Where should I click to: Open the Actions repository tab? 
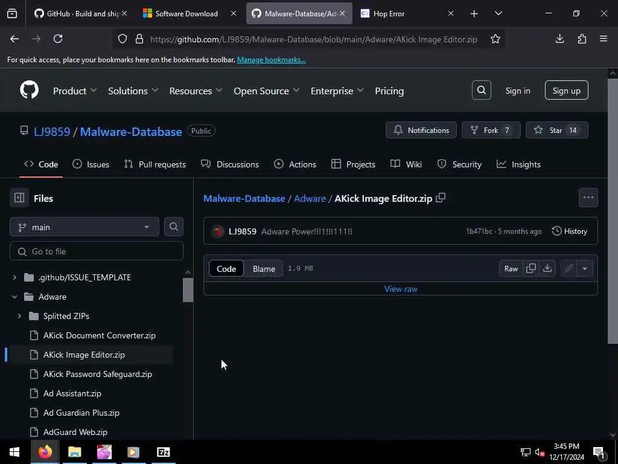click(x=295, y=164)
